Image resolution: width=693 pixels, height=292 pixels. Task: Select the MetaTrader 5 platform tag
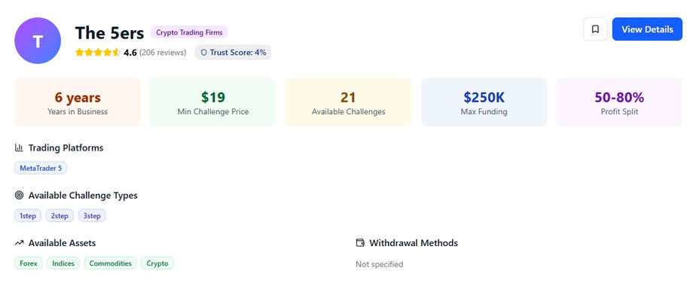click(41, 169)
